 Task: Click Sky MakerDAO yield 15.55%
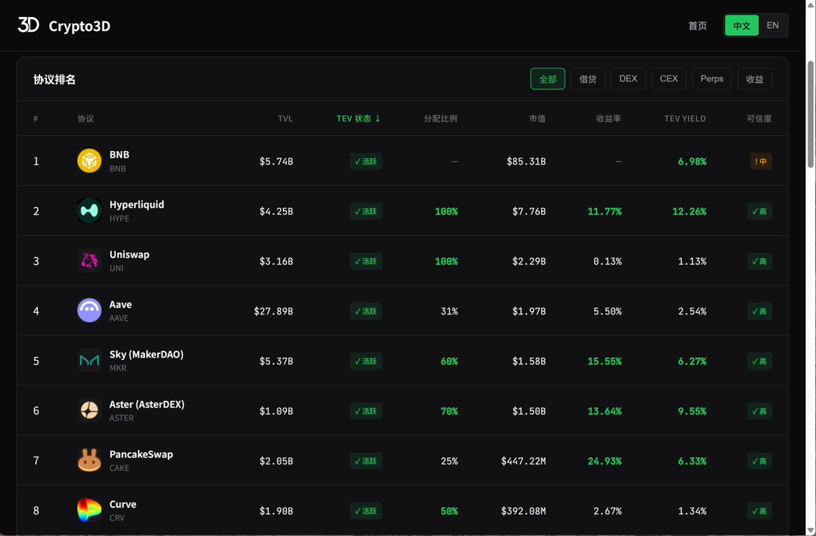pos(605,361)
